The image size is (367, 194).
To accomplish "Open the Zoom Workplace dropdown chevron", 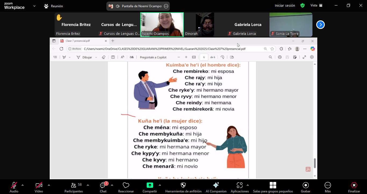I will click(34, 6).
